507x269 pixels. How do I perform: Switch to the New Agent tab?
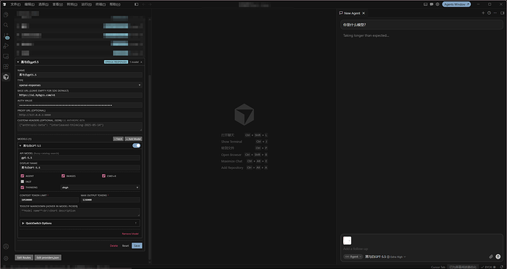[351, 13]
